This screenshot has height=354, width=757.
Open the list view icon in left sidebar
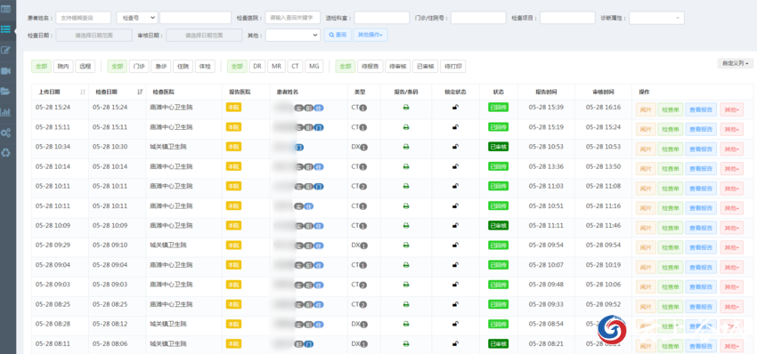6,29
